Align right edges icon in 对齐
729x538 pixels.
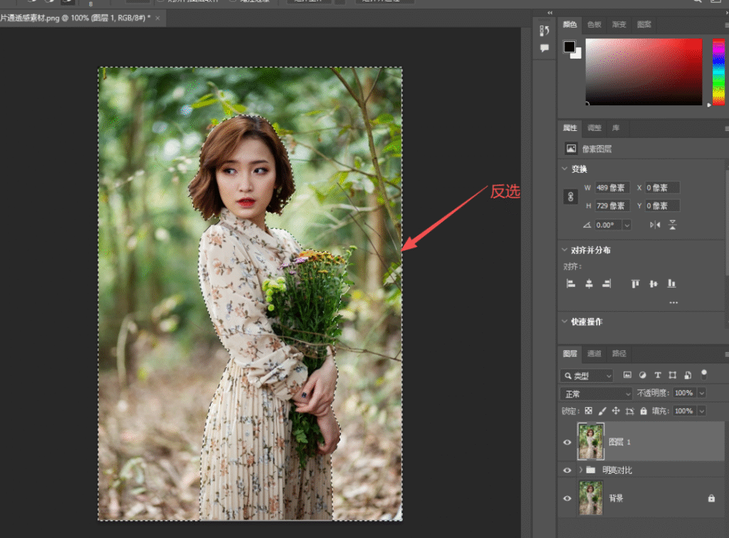pos(607,283)
